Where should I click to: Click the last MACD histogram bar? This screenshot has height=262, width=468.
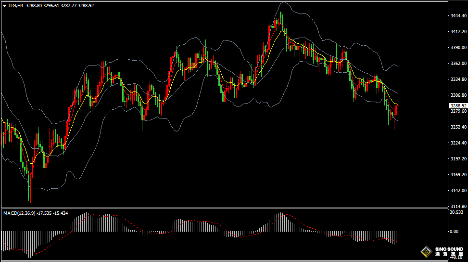coord(398,237)
